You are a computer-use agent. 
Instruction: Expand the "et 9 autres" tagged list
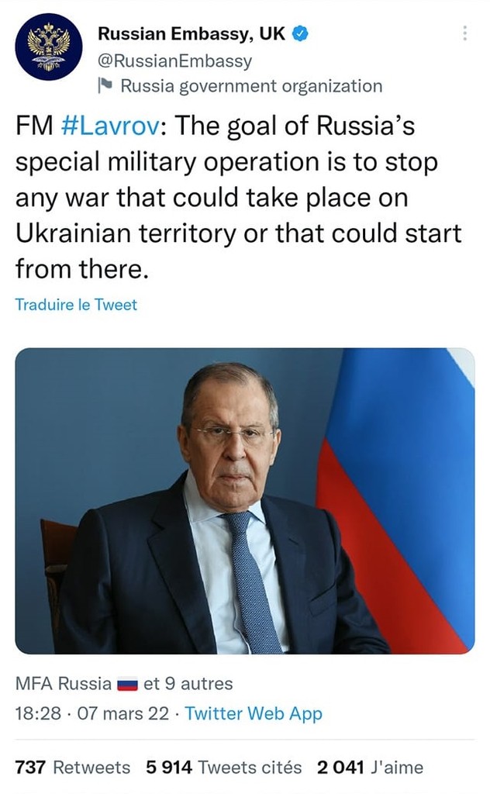click(x=188, y=684)
